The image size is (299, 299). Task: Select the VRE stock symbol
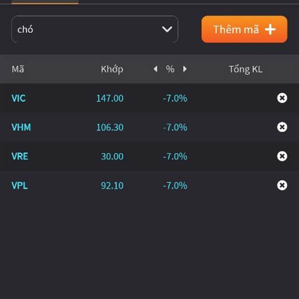[20, 156]
